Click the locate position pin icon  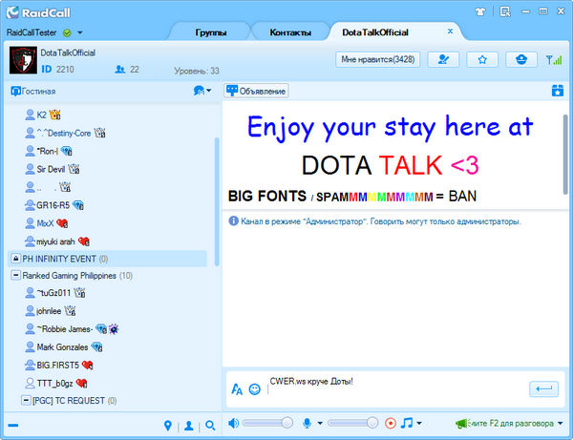pos(168,426)
